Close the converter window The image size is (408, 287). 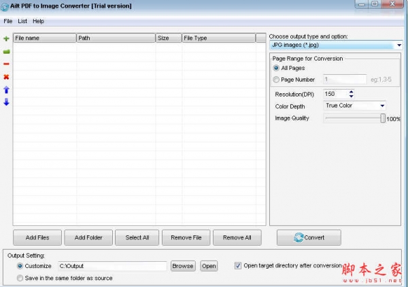tap(392, 4)
